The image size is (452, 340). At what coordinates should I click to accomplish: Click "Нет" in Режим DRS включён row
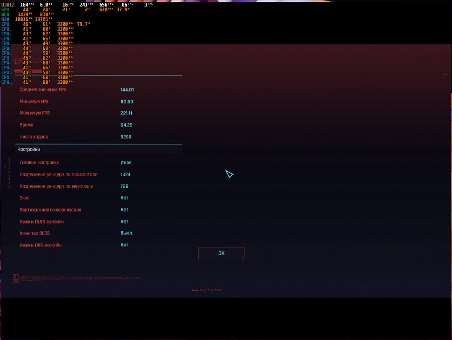pos(124,245)
